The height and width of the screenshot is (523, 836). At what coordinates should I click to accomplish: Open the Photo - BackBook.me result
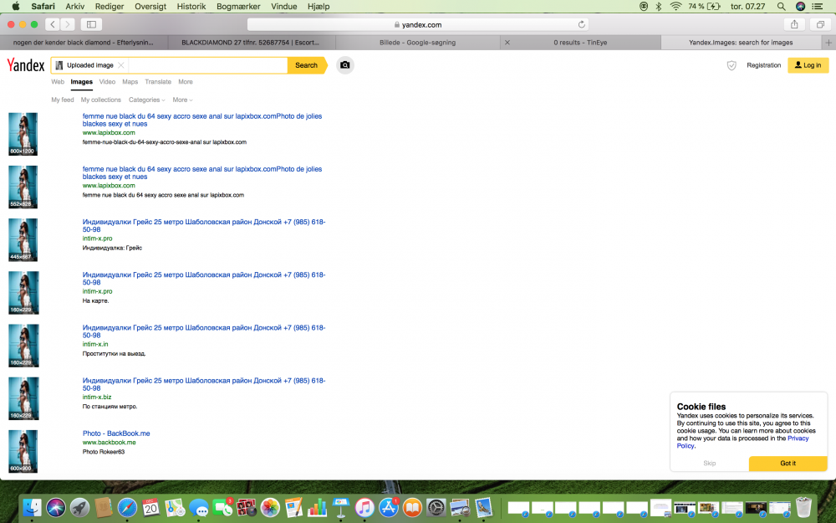coord(116,433)
